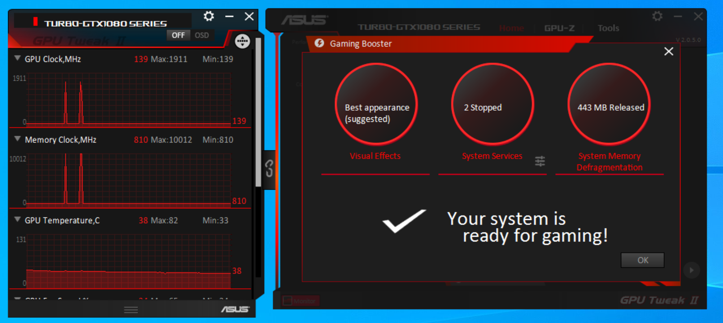Screen dimensions: 723x323
Task: Click System Memory Defragmentation label
Action: point(610,162)
